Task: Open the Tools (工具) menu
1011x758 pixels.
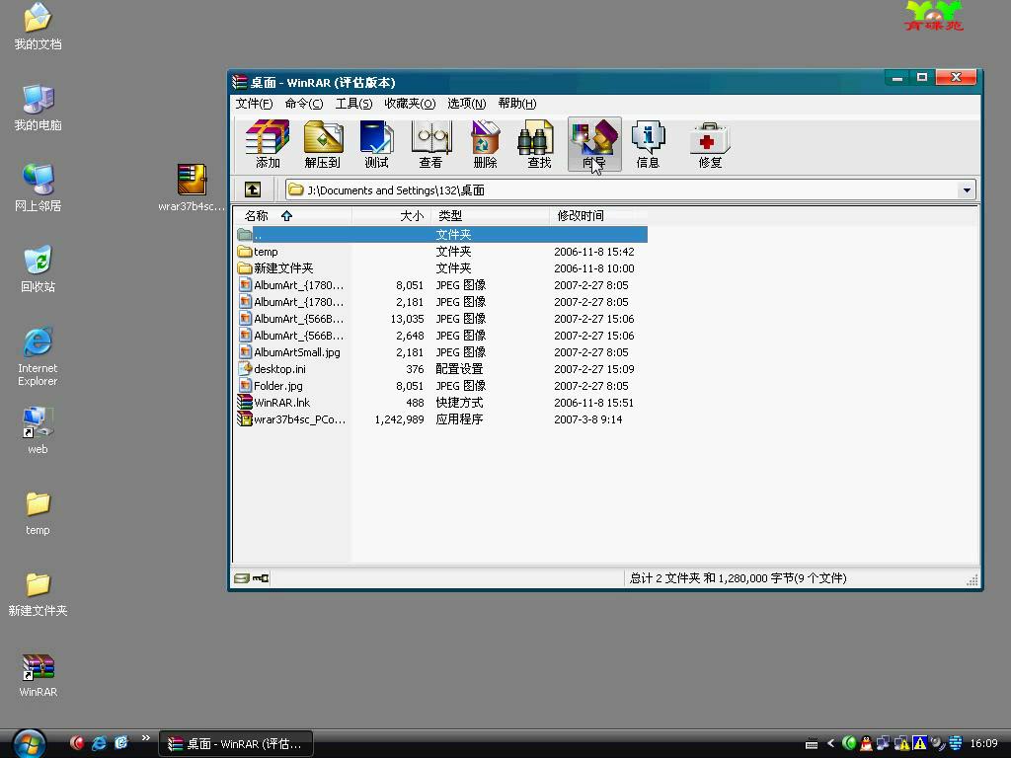Action: [353, 104]
